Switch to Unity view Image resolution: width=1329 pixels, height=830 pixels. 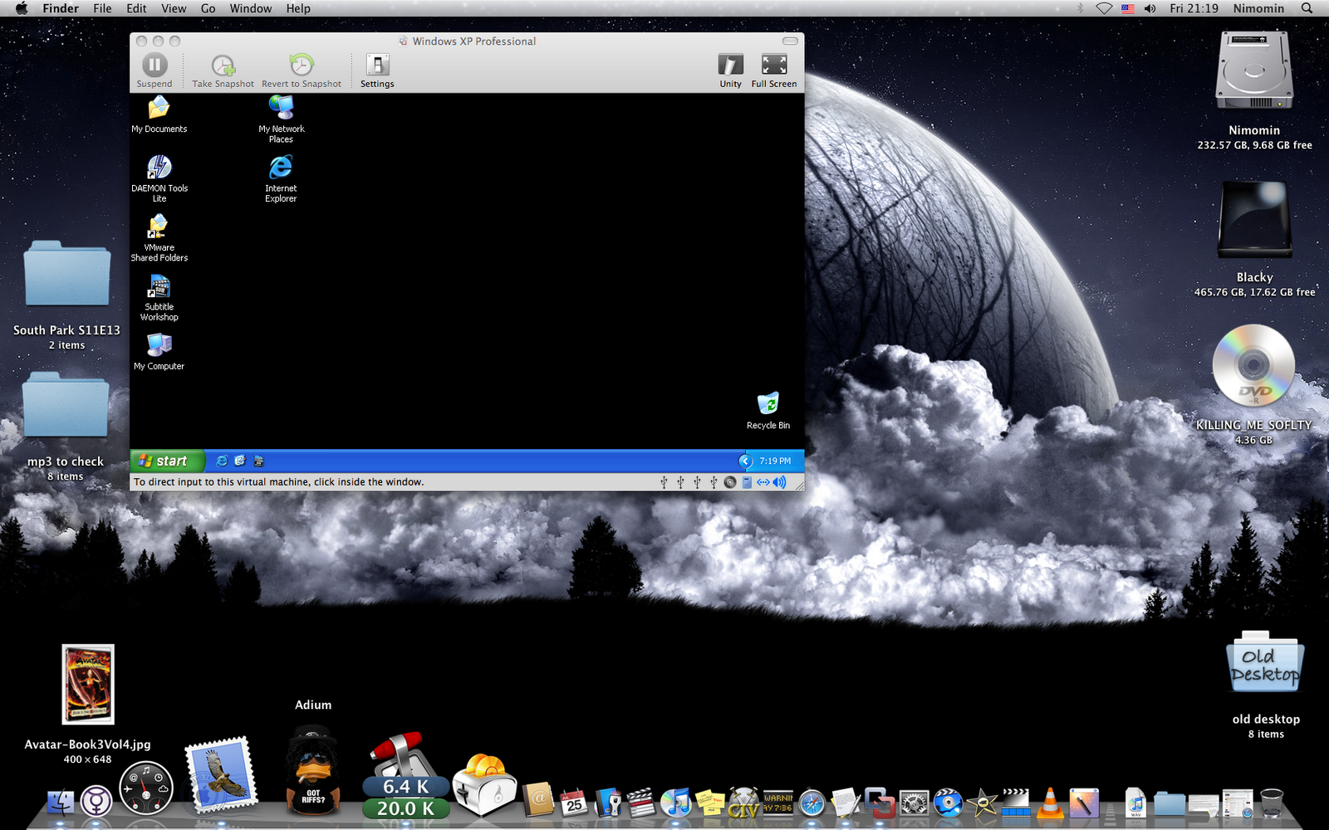coord(730,71)
